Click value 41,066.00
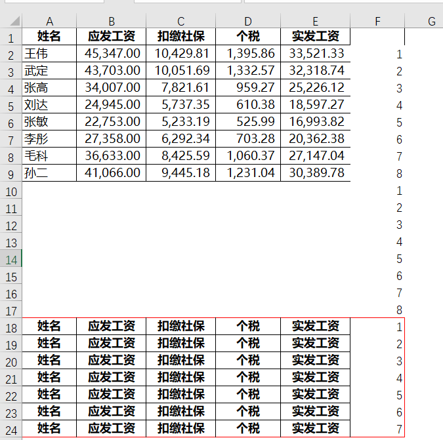Viewport: 443px width, 440px height. 112,172
